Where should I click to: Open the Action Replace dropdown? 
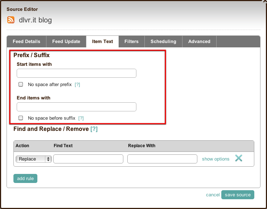click(x=34, y=159)
